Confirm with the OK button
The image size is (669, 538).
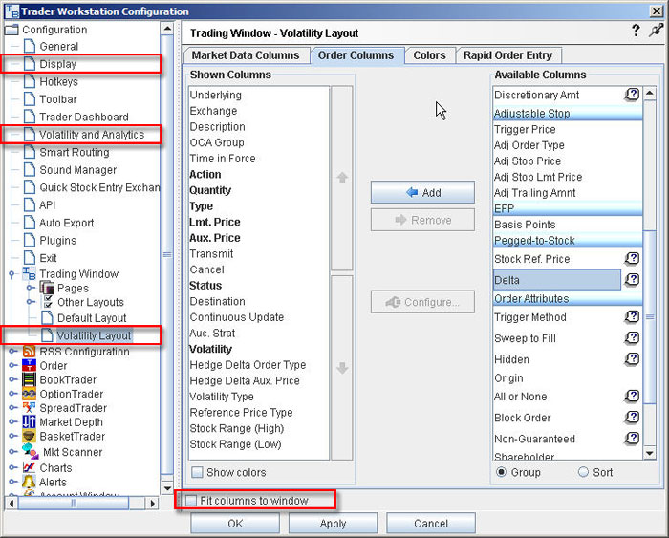pyautogui.click(x=235, y=523)
